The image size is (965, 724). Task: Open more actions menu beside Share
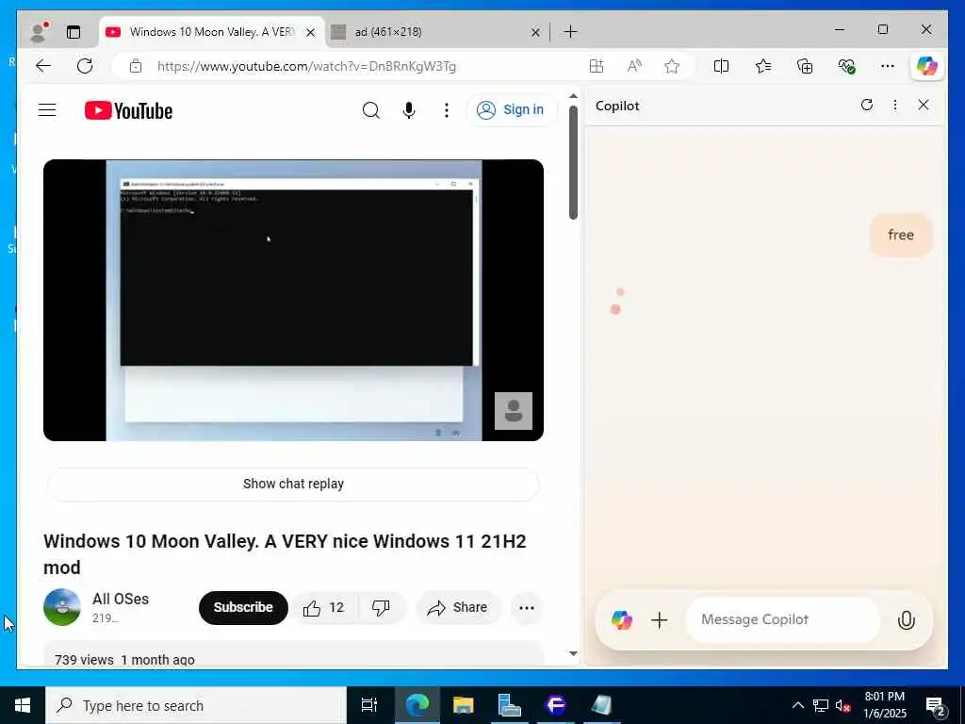pyautogui.click(x=527, y=608)
